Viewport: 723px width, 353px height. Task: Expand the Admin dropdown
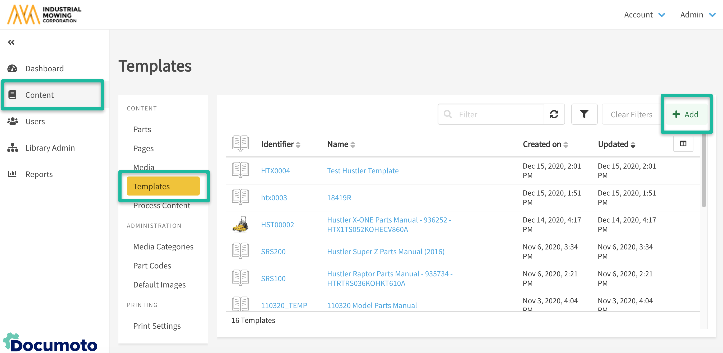click(x=698, y=15)
